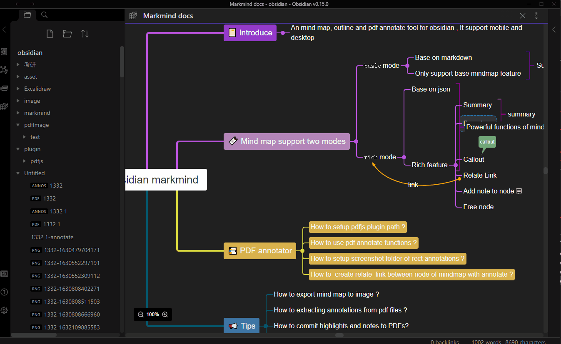The image size is (561, 344).
Task: Click the file explorer horizontal scrollbar
Action: tap(34, 335)
